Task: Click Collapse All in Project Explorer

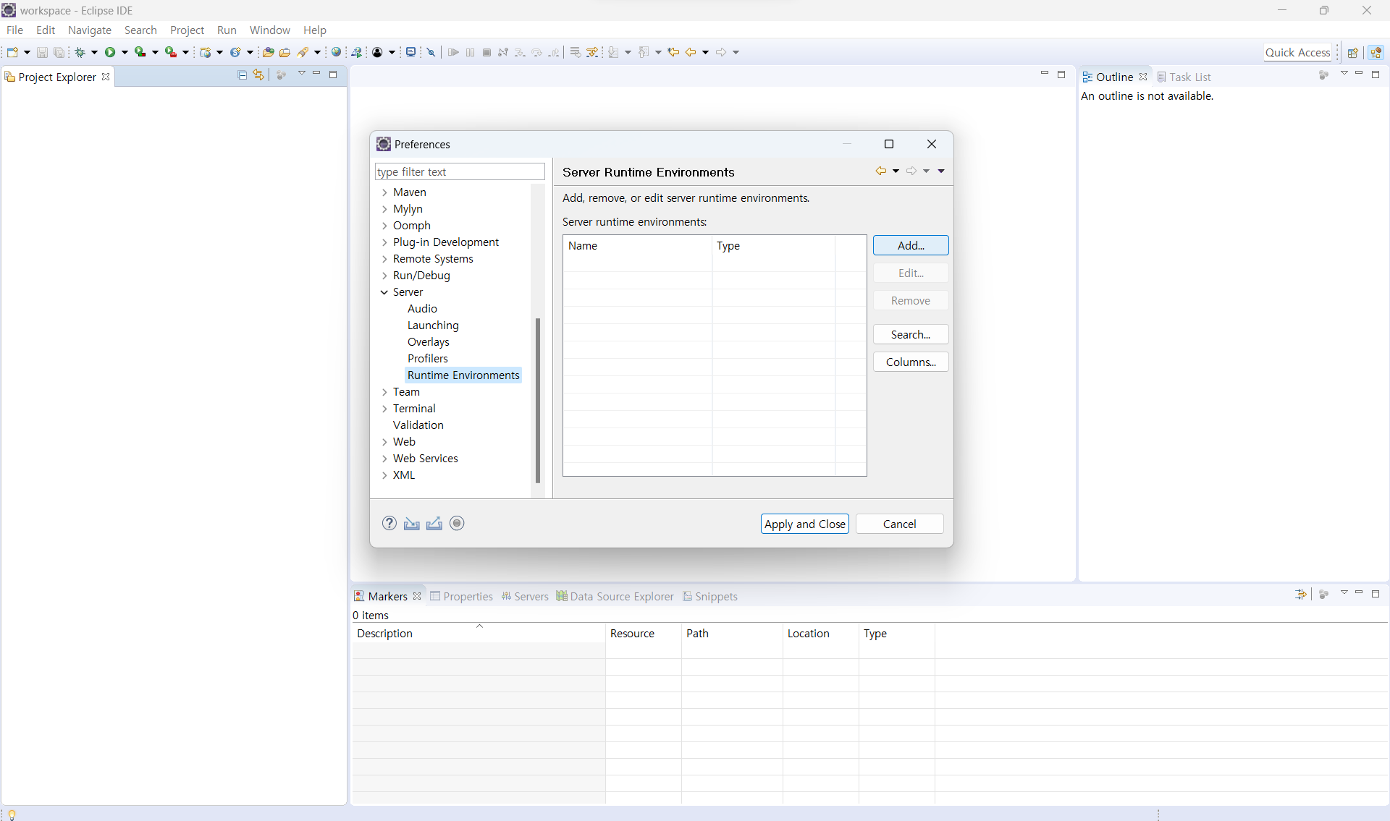Action: [243, 75]
